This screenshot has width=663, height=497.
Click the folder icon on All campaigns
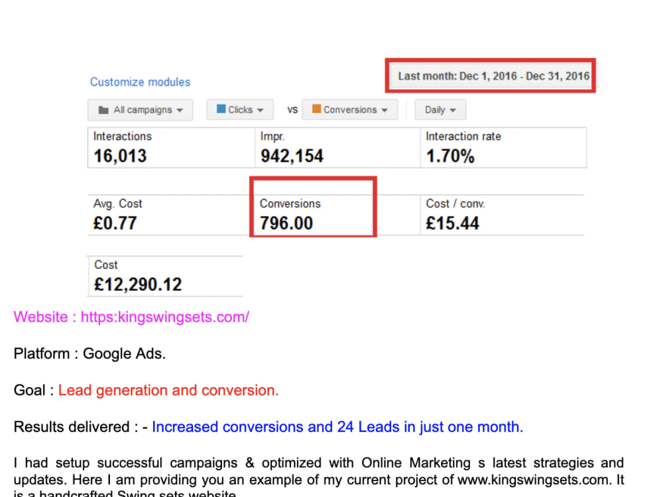click(x=103, y=110)
